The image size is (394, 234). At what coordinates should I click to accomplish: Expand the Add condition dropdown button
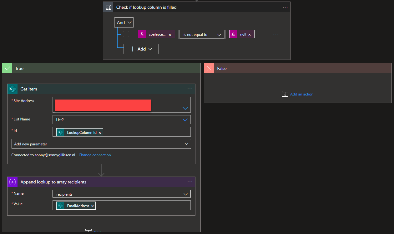click(141, 49)
